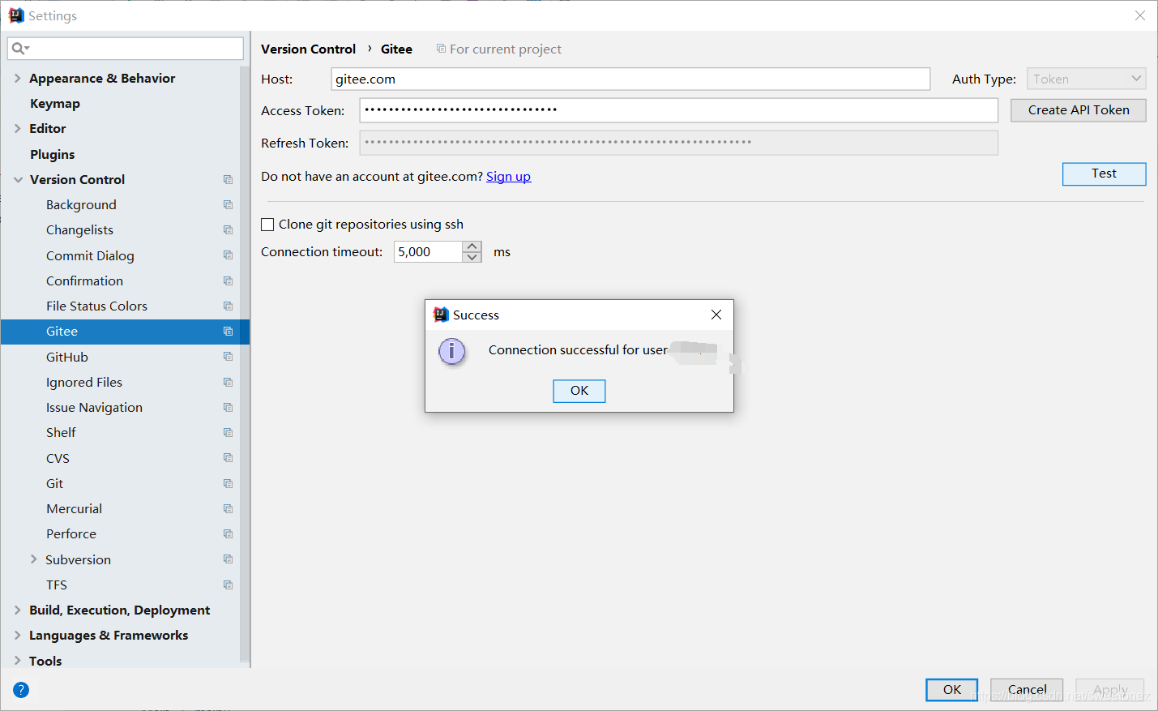Select the Changelists settings entry
This screenshot has width=1158, height=711.
(x=79, y=229)
